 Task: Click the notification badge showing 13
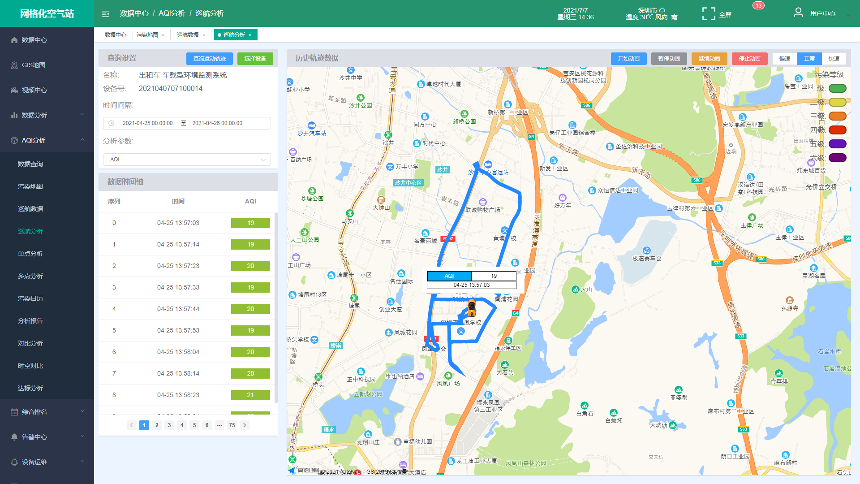(758, 6)
